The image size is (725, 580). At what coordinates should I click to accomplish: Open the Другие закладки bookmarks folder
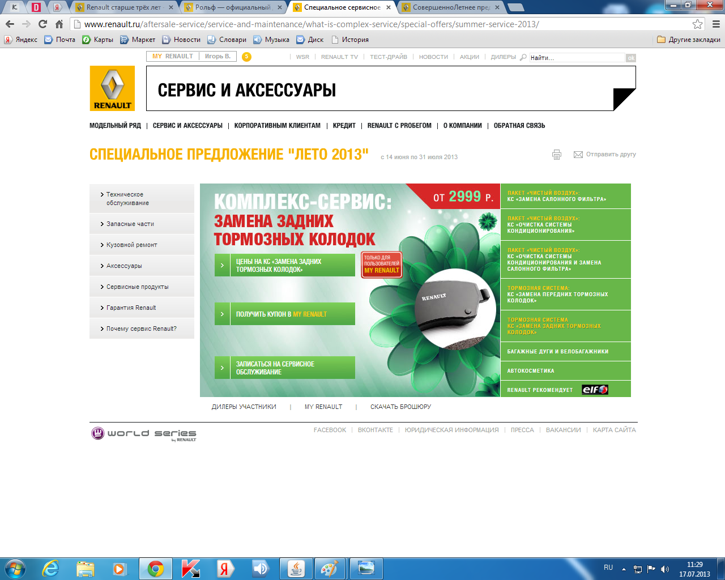click(689, 40)
